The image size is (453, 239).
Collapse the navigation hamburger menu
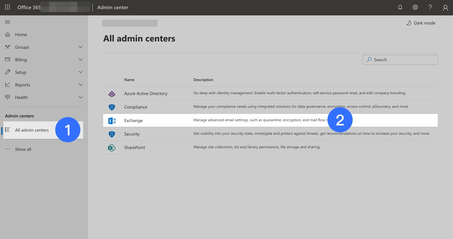7,22
